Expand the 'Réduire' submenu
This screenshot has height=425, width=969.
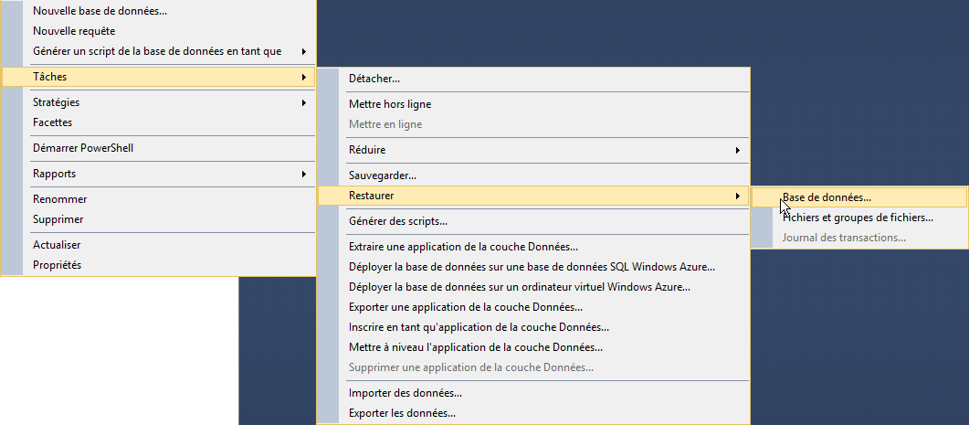(x=367, y=150)
